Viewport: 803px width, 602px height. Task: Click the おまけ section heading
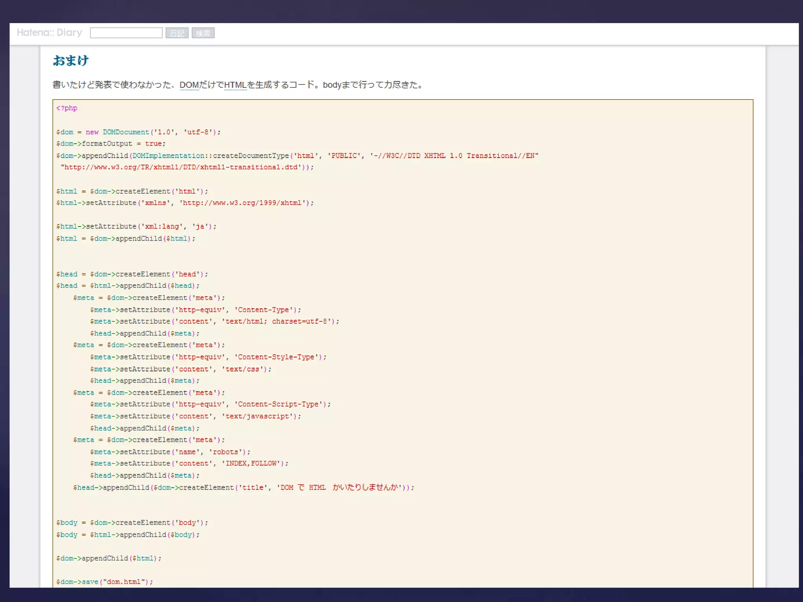pyautogui.click(x=71, y=61)
